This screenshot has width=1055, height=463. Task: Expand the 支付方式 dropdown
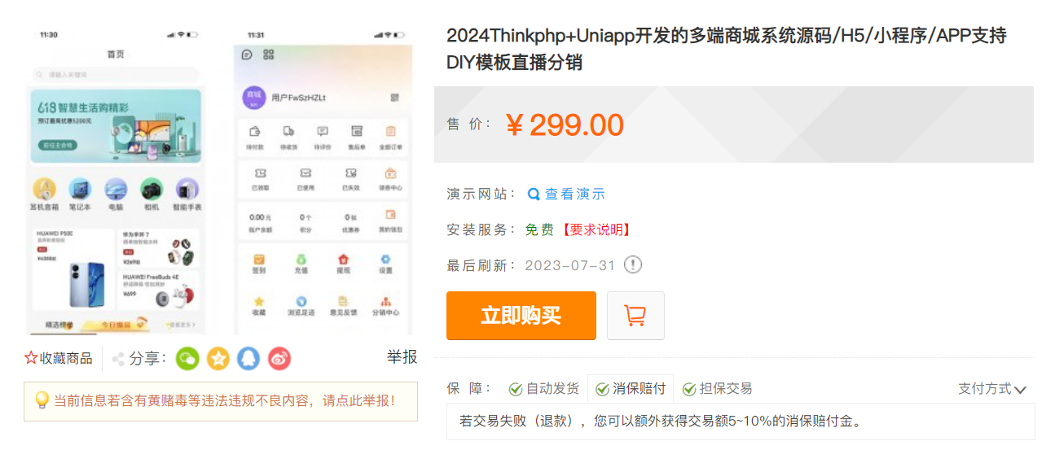point(992,389)
